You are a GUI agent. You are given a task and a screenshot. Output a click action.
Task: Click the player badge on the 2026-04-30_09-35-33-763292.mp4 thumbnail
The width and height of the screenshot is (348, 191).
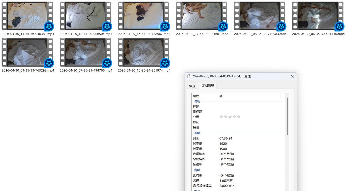click(x=49, y=63)
